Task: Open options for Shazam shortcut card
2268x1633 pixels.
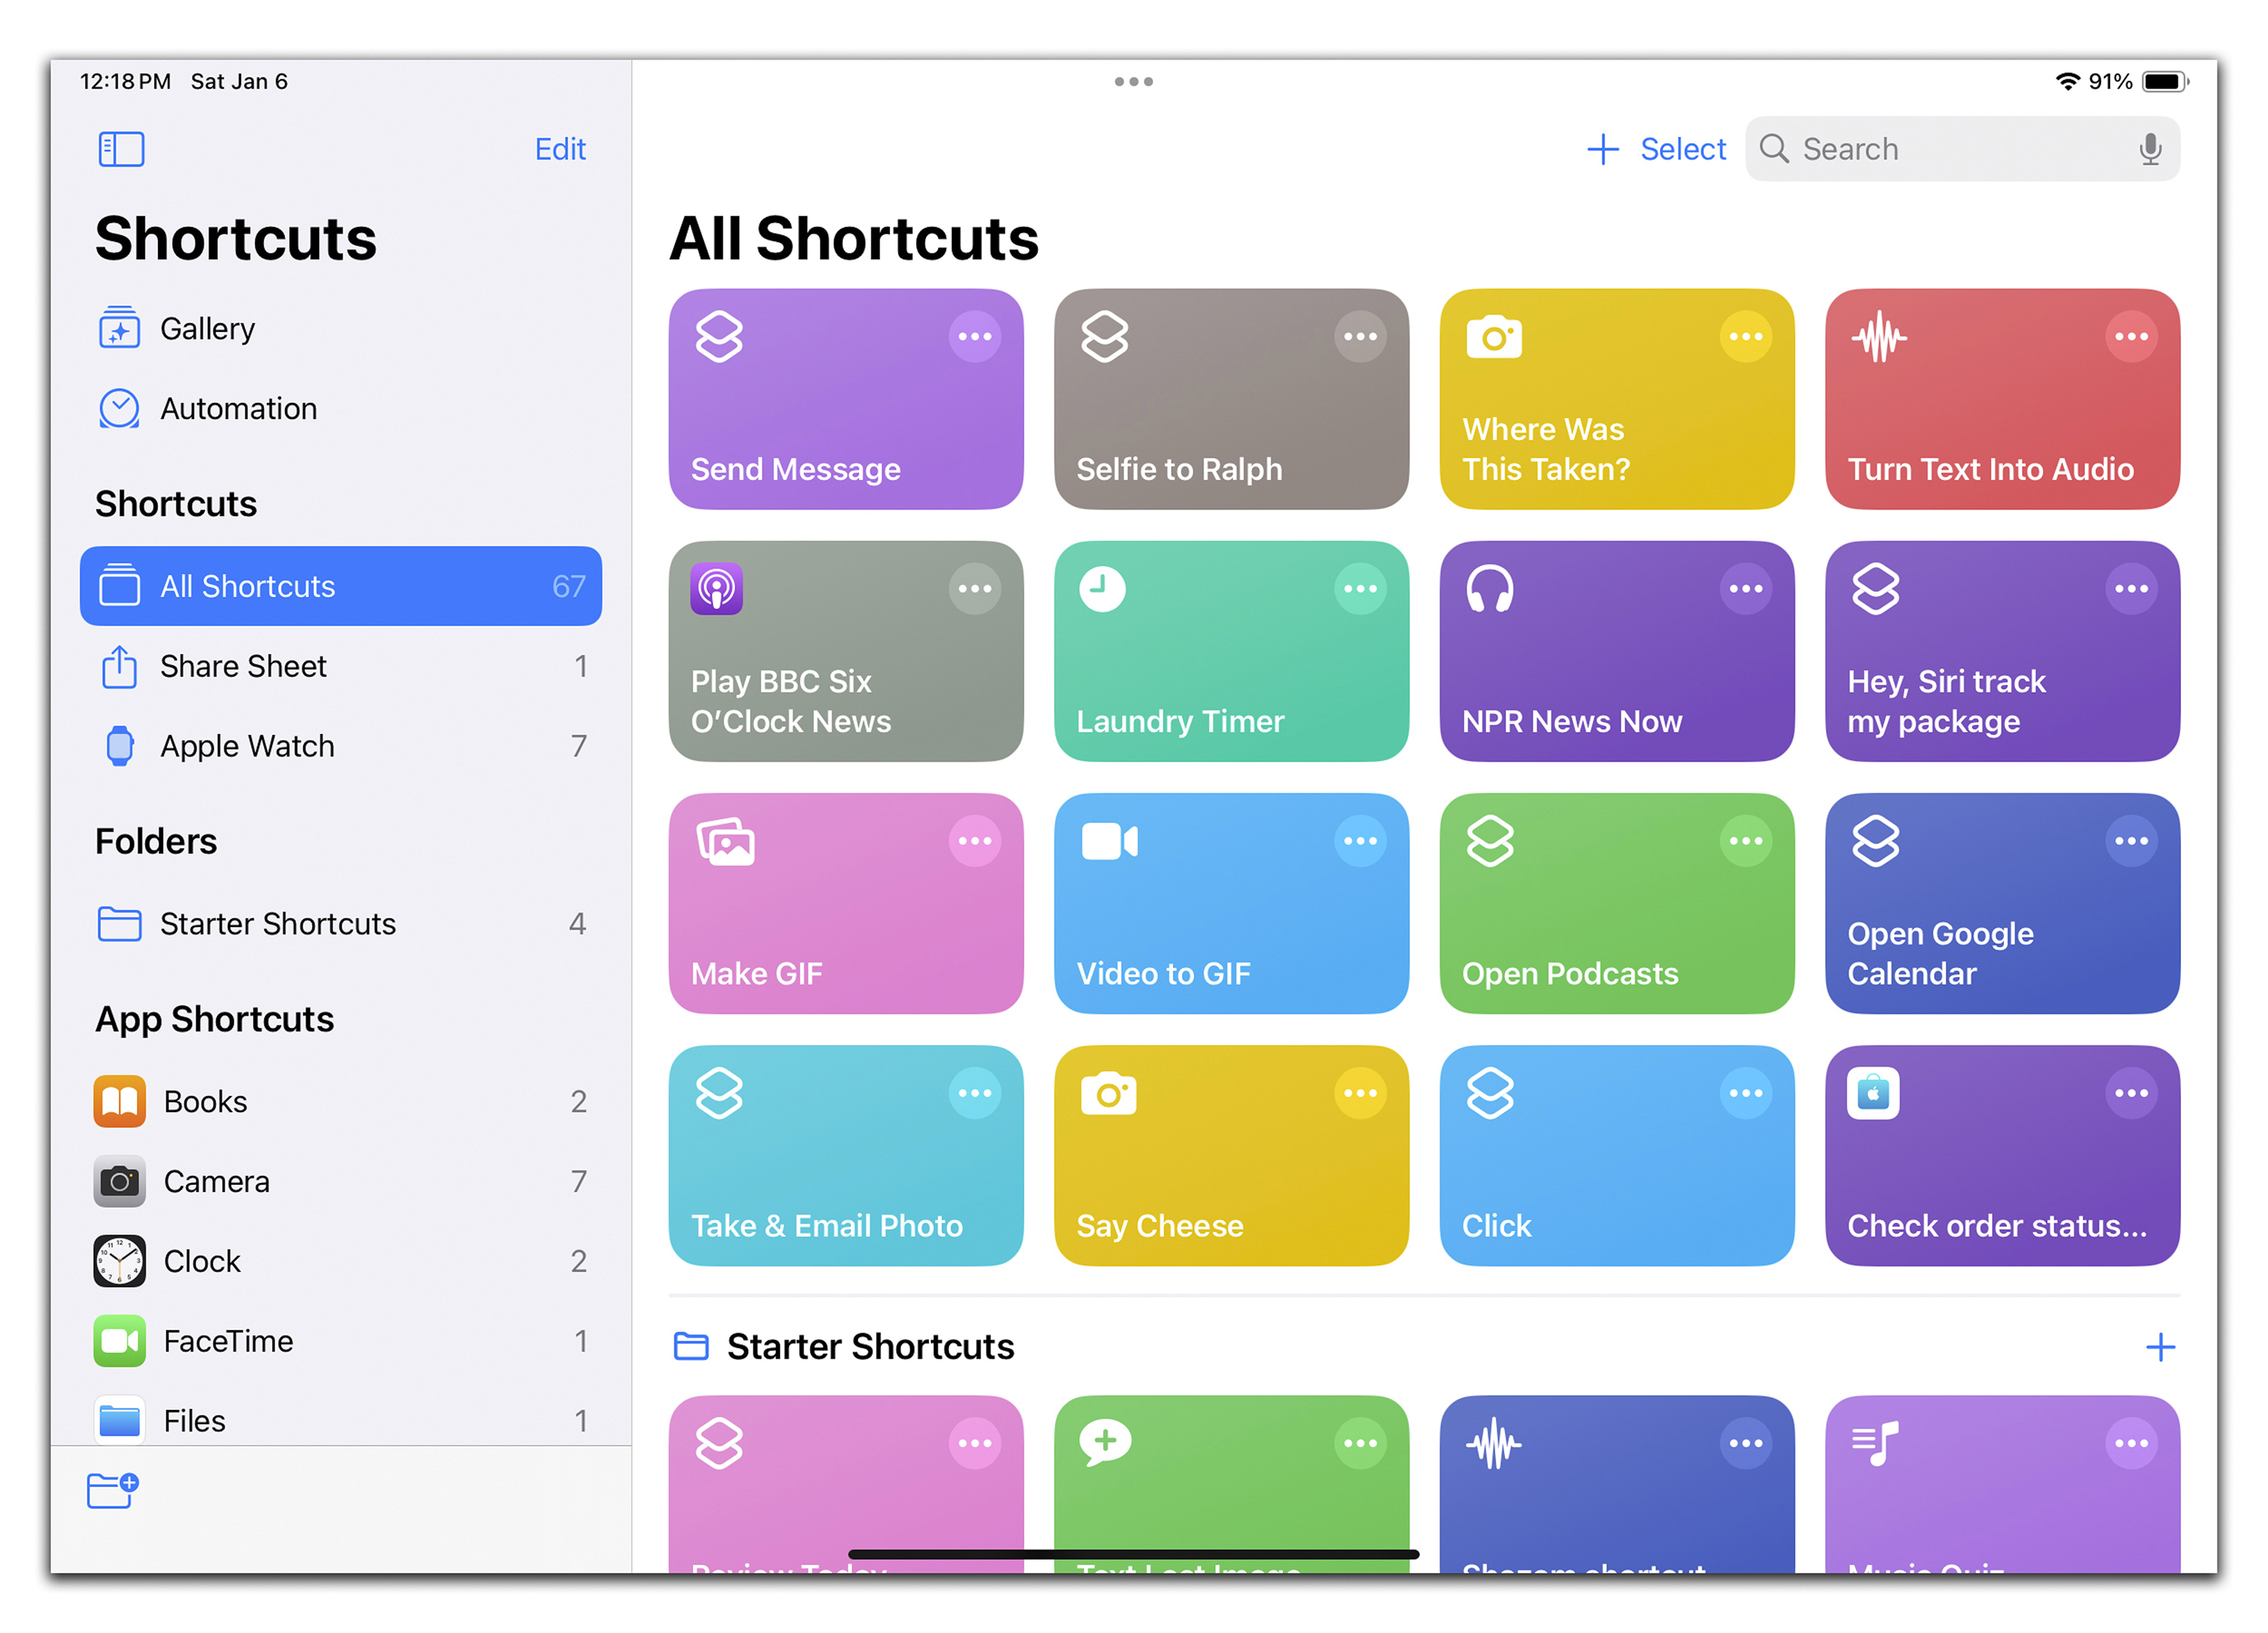Action: point(1746,1443)
